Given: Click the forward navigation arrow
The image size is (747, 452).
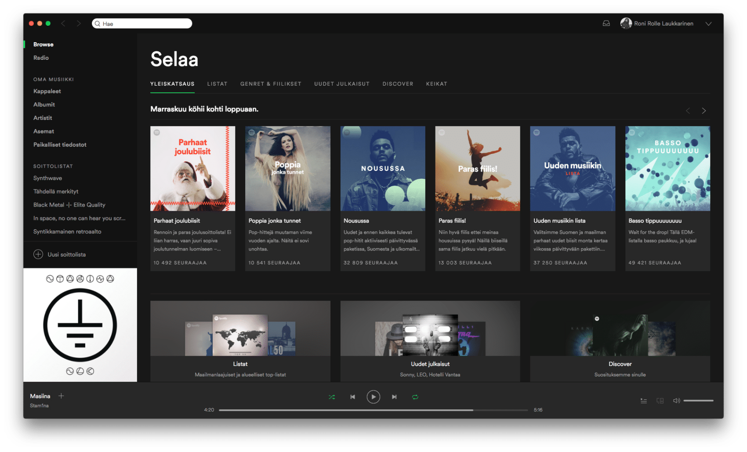Looking at the screenshot, I should (x=79, y=23).
